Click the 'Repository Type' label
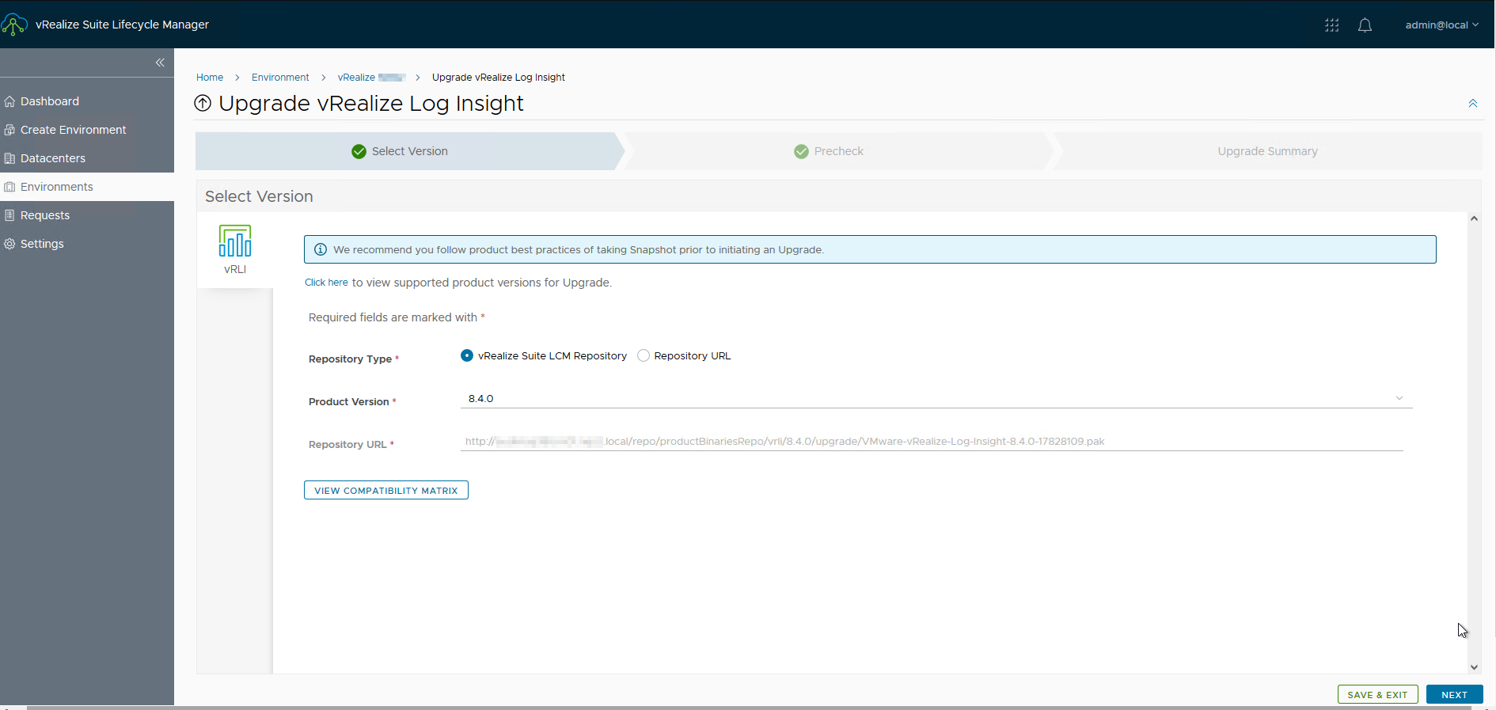This screenshot has width=1496, height=710. (x=350, y=359)
